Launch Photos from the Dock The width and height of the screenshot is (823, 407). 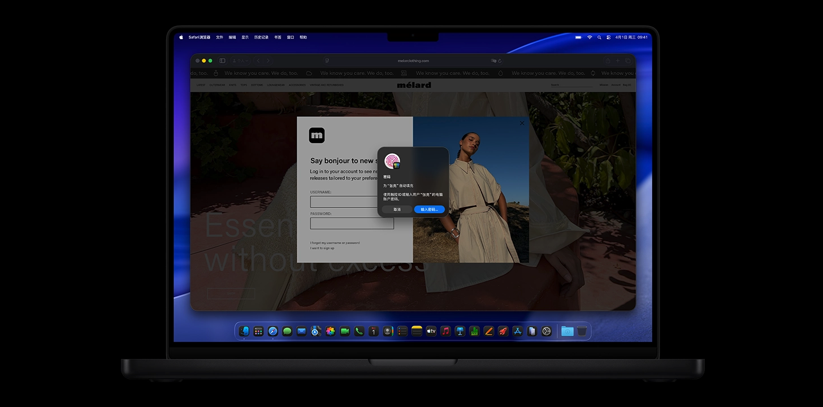point(330,331)
